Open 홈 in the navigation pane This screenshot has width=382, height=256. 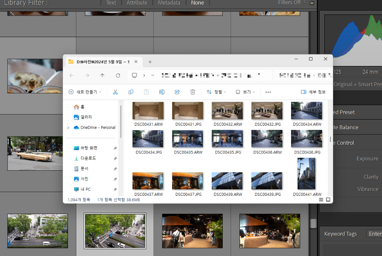pos(79,107)
